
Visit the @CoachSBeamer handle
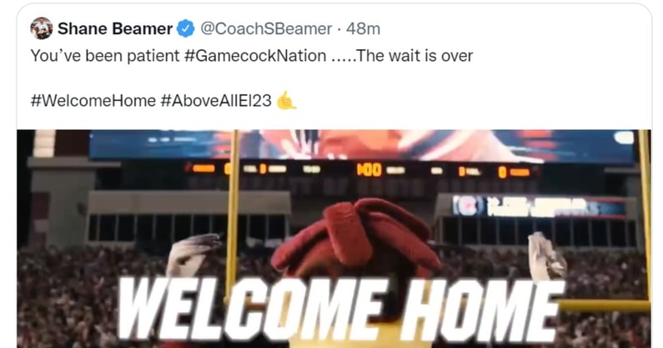tap(266, 28)
